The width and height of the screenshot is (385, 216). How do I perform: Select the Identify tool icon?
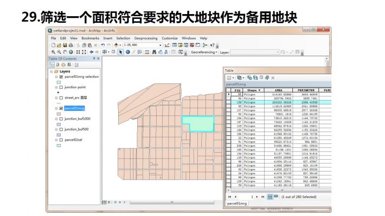click(x=127, y=52)
